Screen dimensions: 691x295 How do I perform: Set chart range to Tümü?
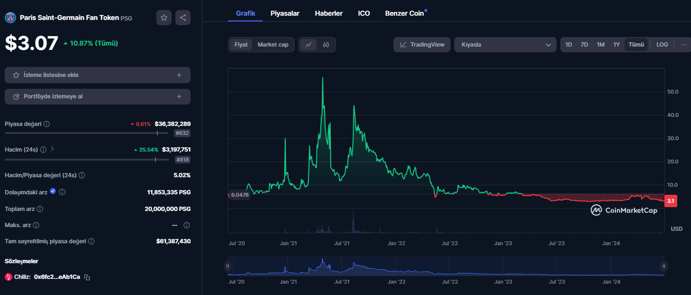click(x=636, y=45)
